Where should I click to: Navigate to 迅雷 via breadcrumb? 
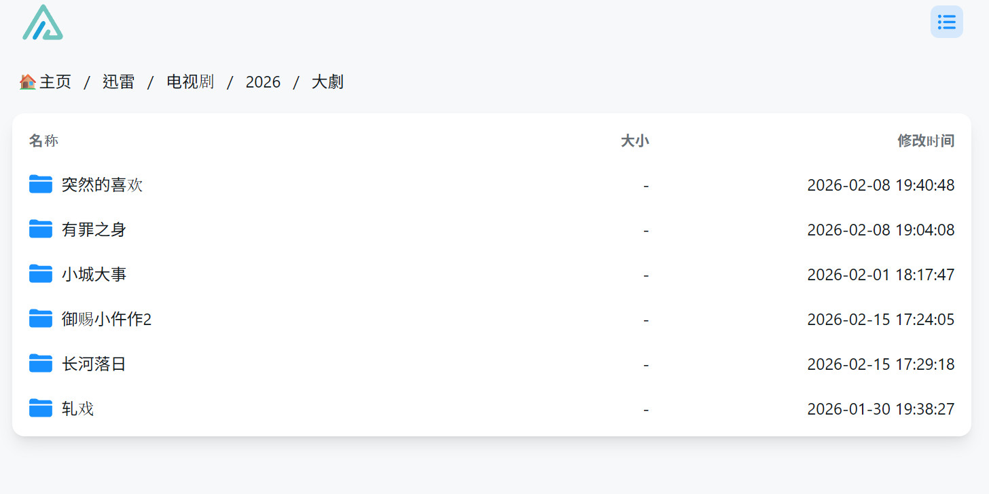tap(118, 81)
